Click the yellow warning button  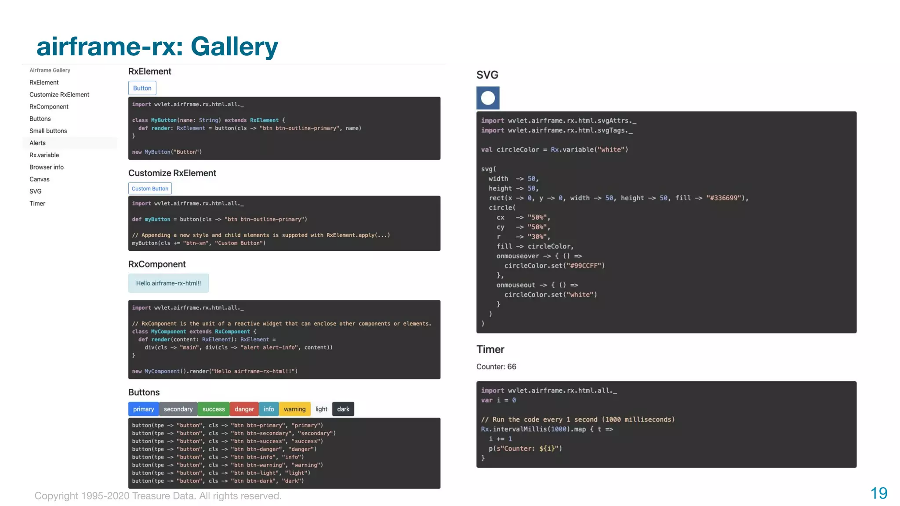pos(294,409)
